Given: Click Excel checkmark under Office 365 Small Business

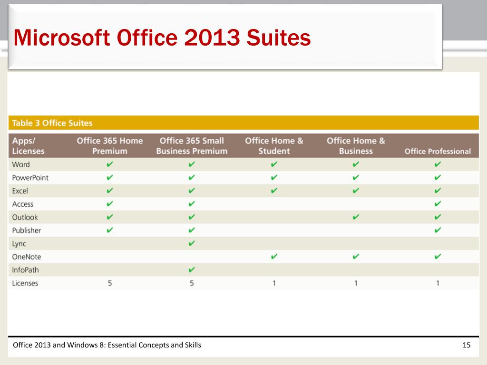Looking at the screenshot, I should click(x=192, y=191).
